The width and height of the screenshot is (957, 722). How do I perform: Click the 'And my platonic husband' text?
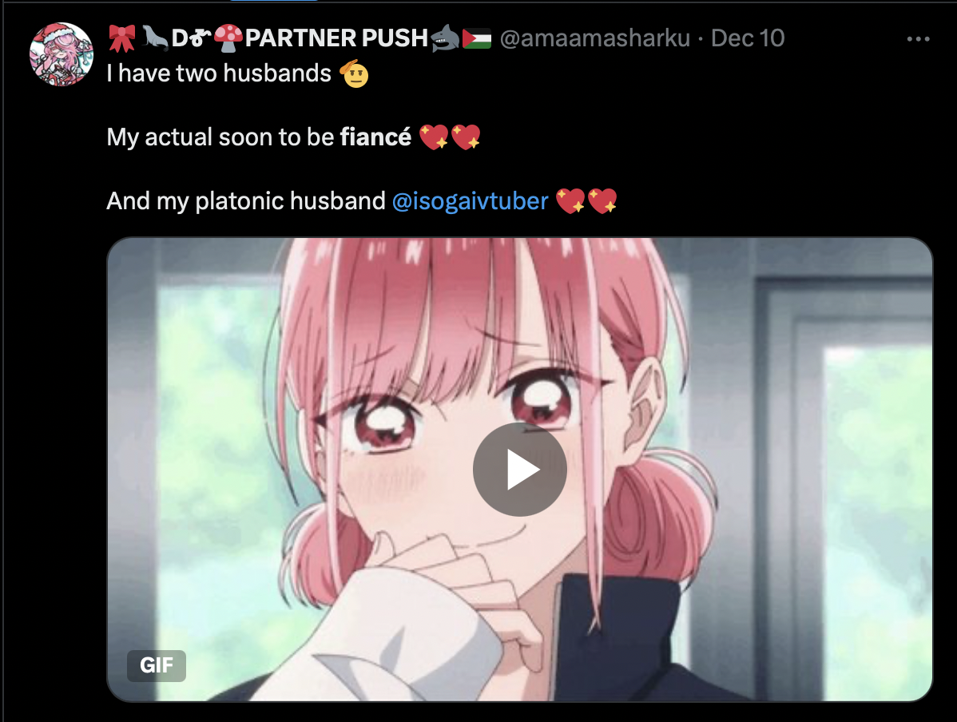click(246, 200)
